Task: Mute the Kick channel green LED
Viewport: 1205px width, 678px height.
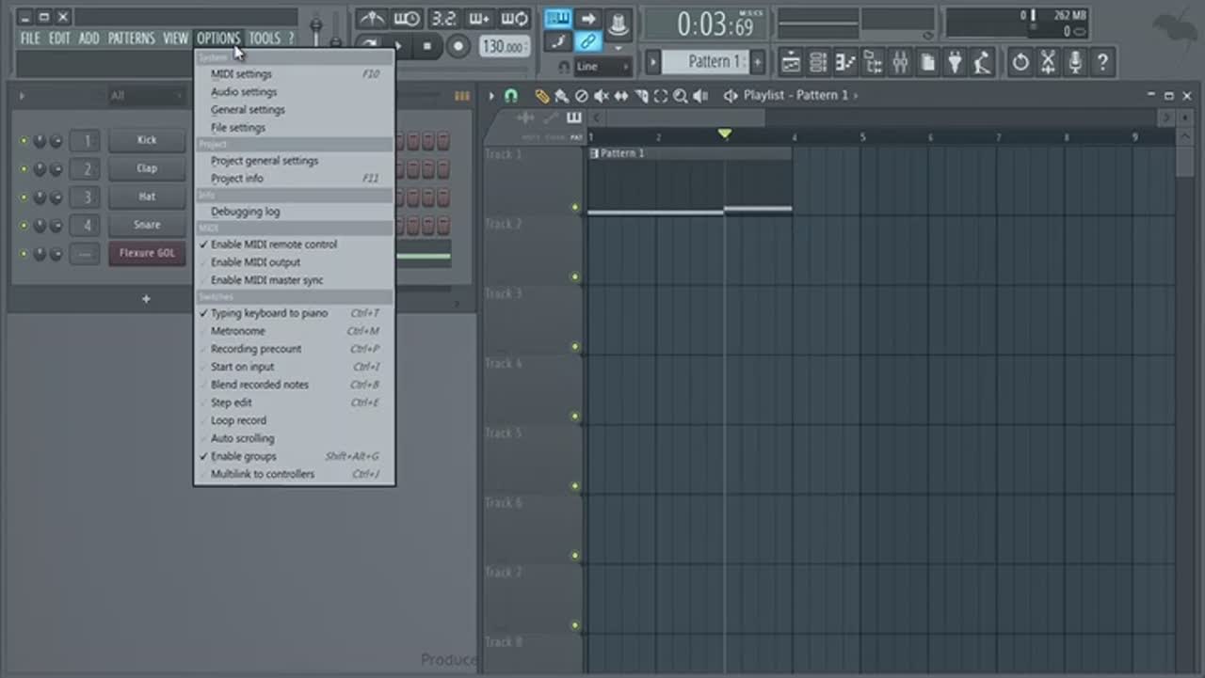Action: tap(24, 141)
